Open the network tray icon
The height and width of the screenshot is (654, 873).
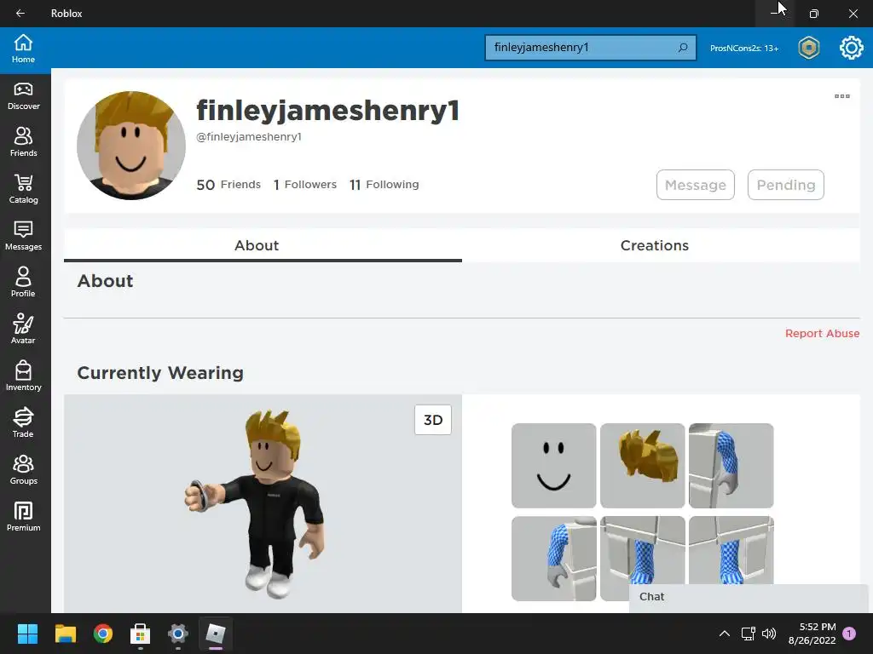[748, 634]
